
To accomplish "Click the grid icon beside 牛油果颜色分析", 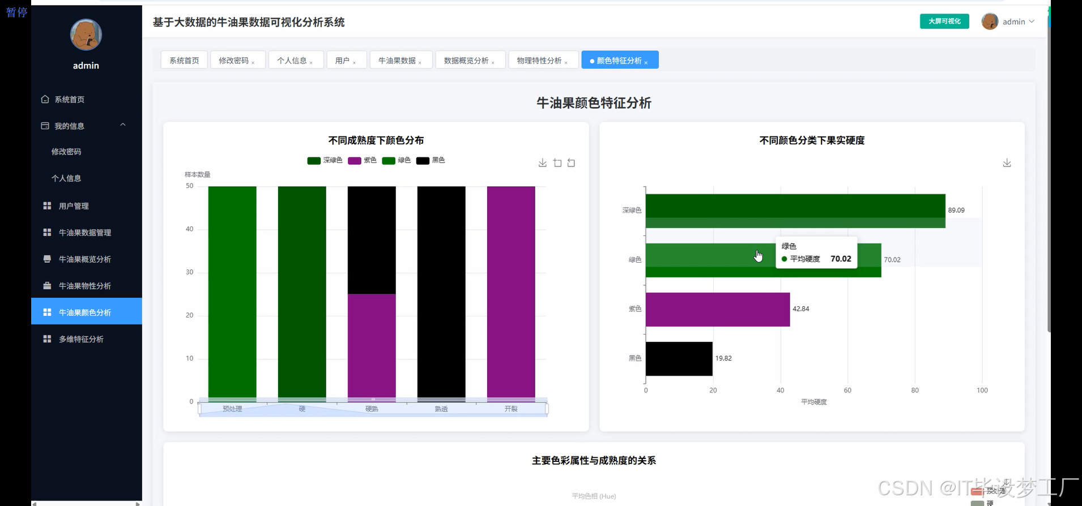I will [48, 312].
